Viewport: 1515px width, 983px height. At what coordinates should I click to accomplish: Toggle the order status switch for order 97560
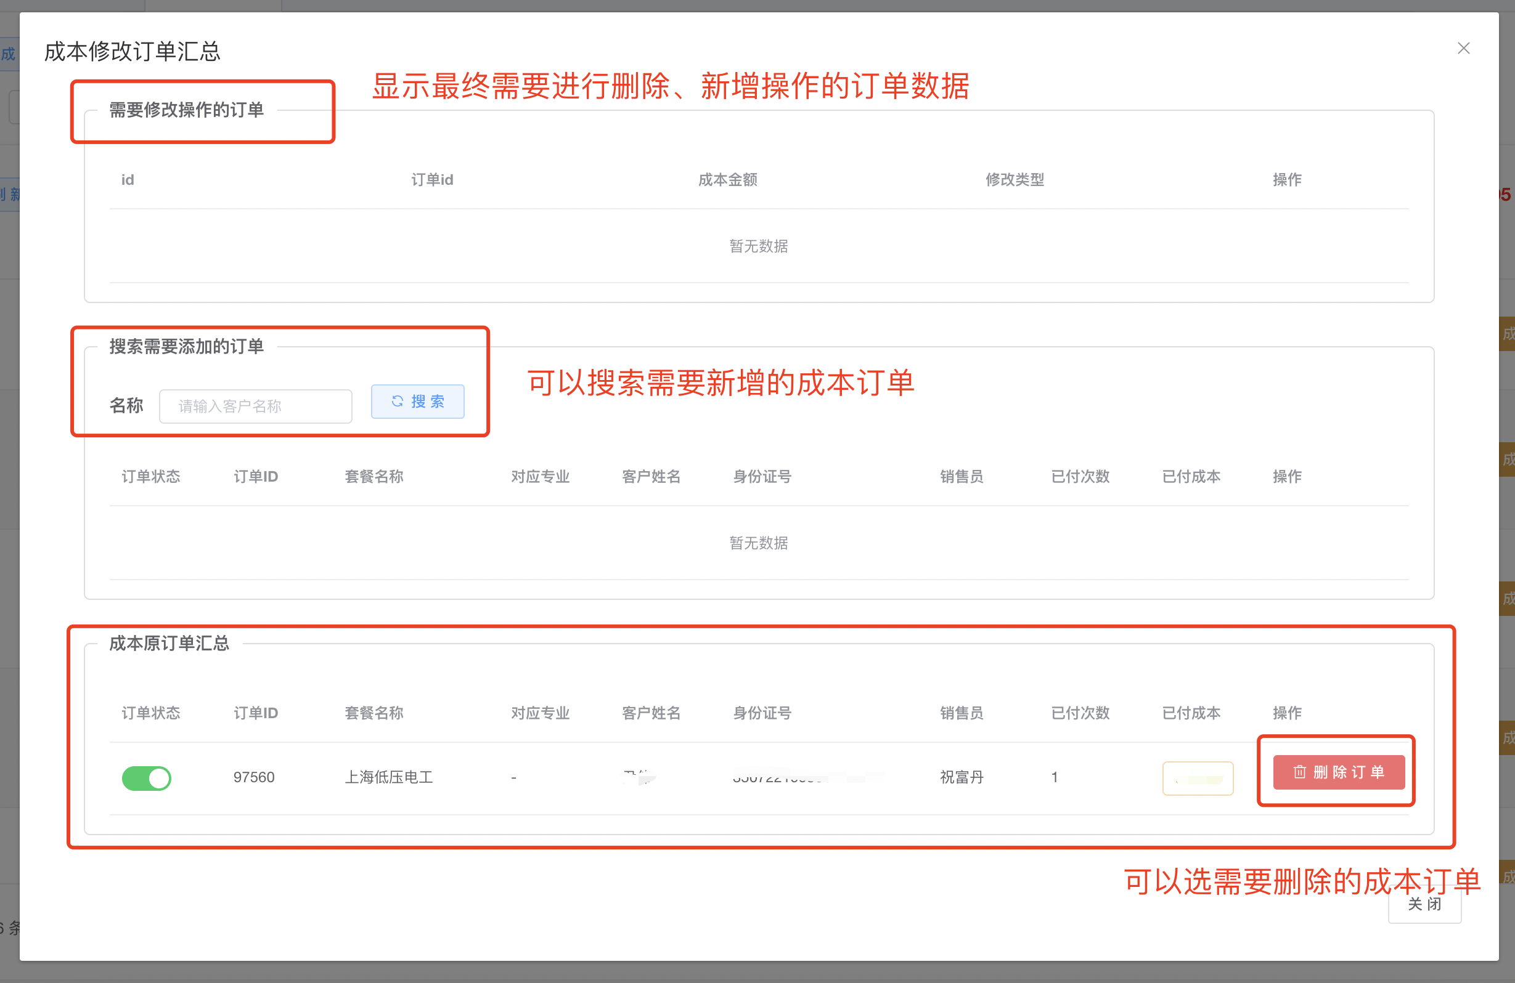147,777
